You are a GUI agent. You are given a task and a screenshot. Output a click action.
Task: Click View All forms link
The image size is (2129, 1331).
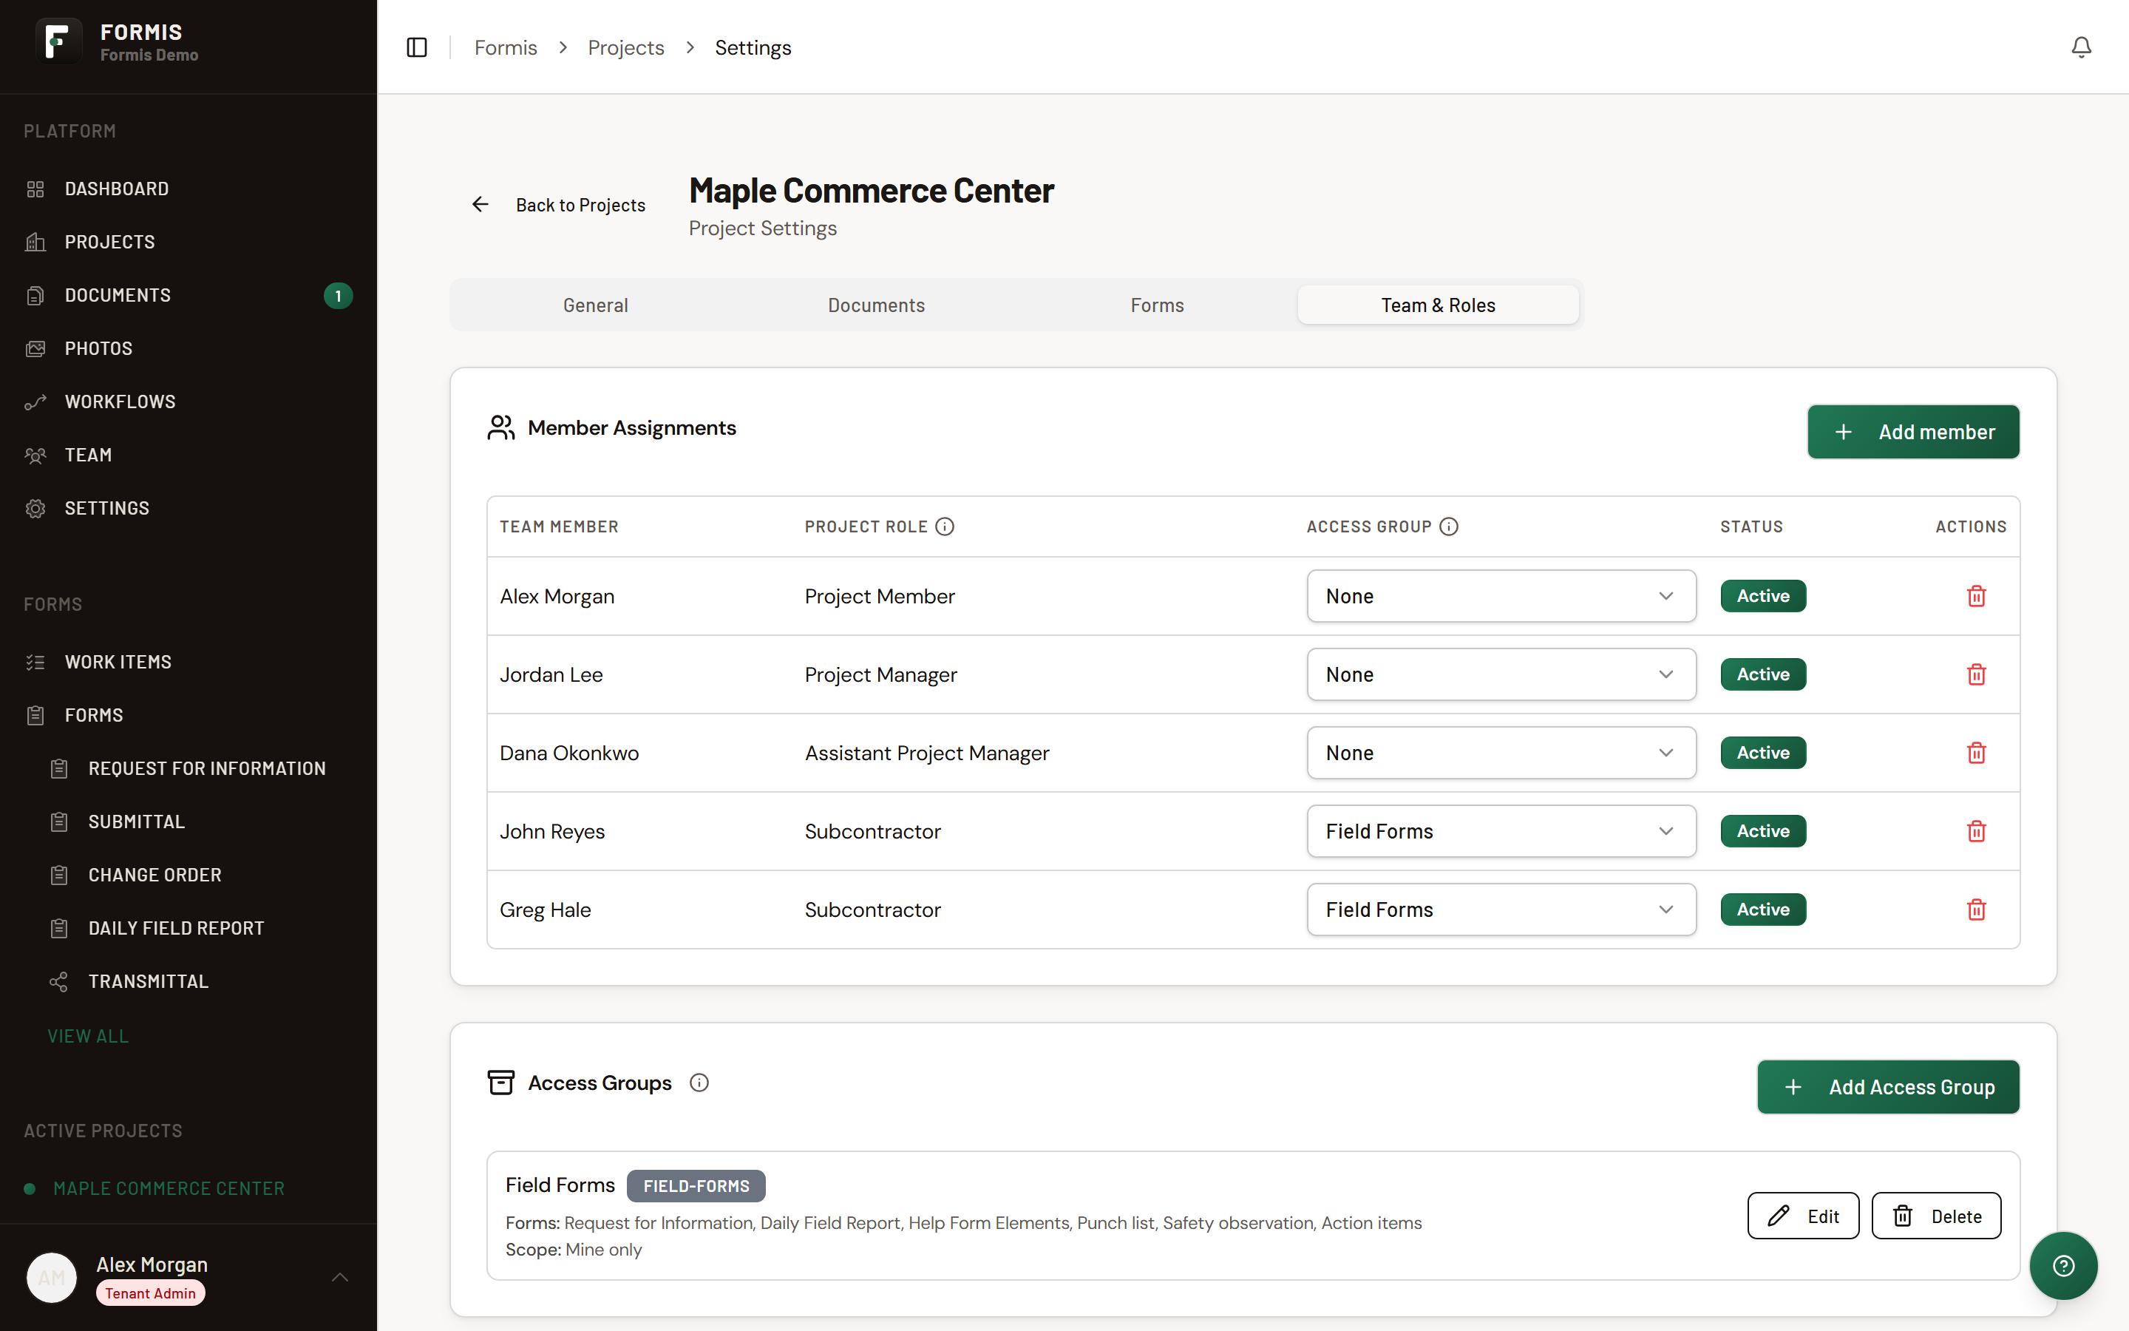tap(88, 1036)
